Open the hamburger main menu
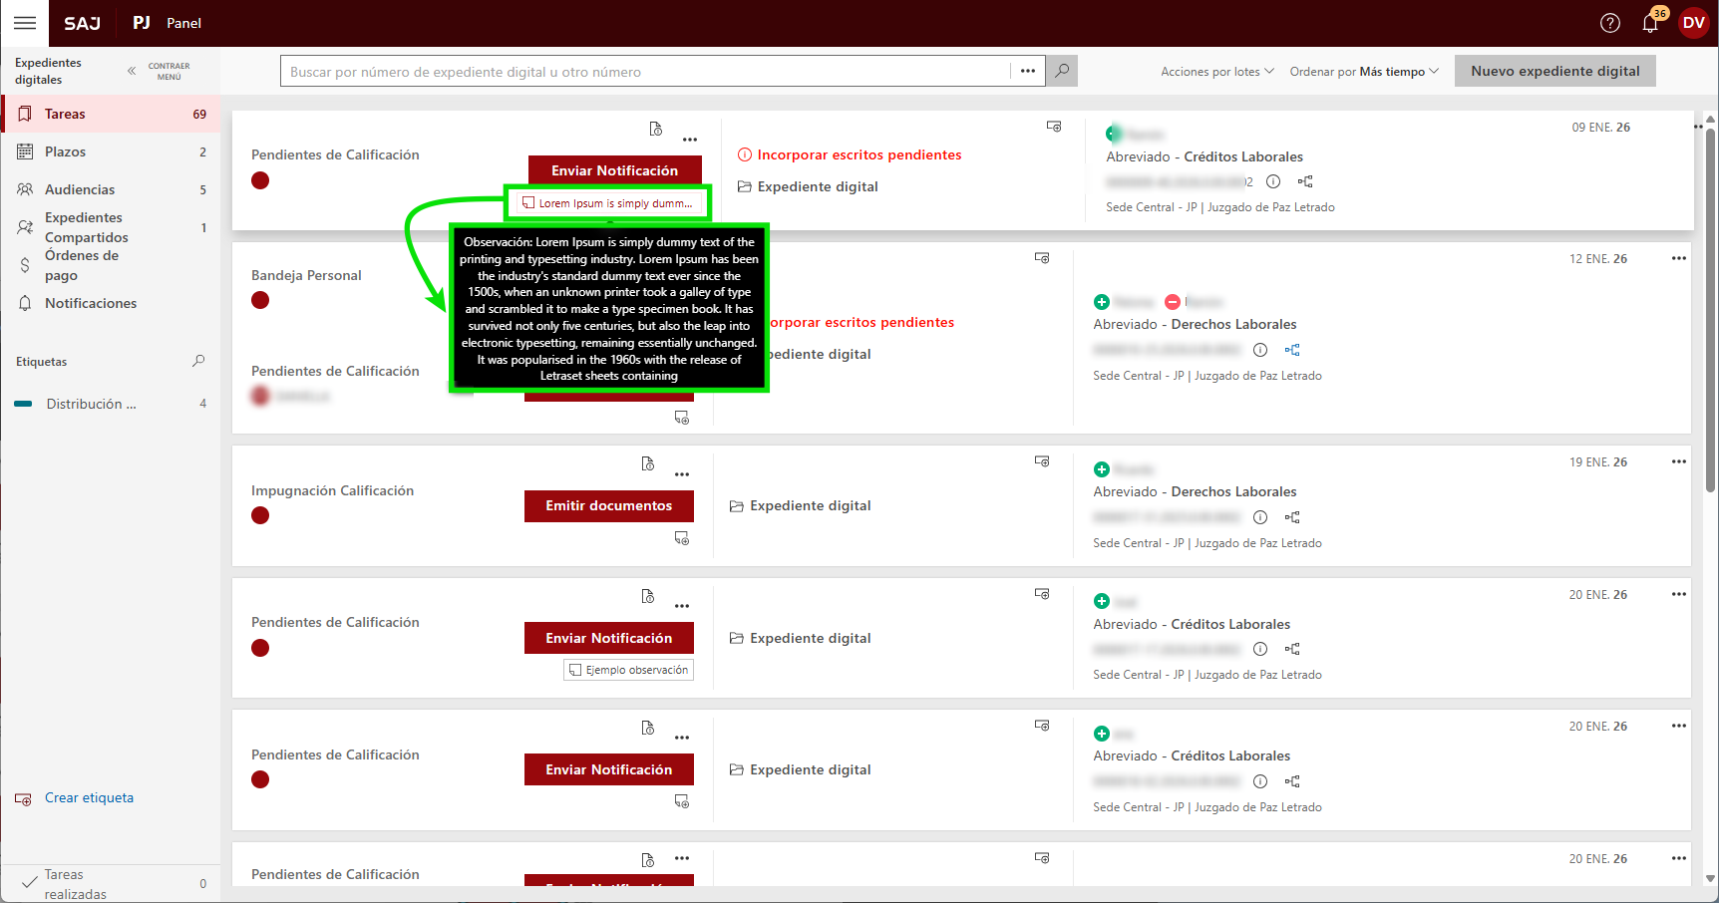The width and height of the screenshot is (1719, 903). coord(25,23)
